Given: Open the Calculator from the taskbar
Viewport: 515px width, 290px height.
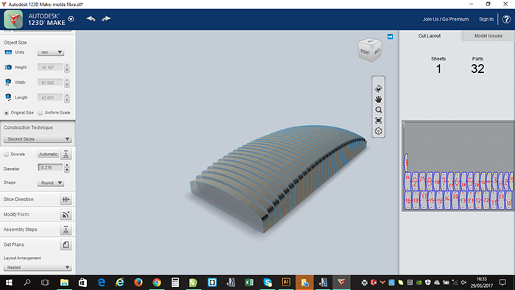Looking at the screenshot, I should pyautogui.click(x=175, y=283).
